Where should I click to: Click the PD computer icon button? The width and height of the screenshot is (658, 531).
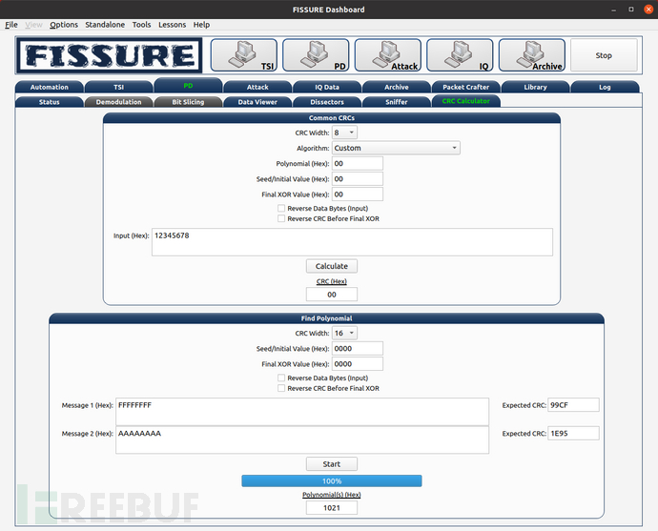(316, 55)
